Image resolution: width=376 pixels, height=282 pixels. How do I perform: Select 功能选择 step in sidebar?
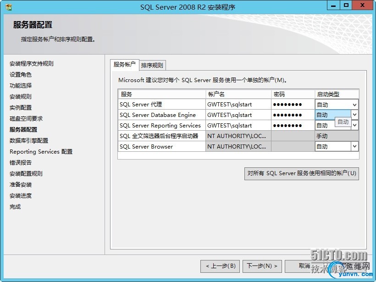pyautogui.click(x=21, y=86)
